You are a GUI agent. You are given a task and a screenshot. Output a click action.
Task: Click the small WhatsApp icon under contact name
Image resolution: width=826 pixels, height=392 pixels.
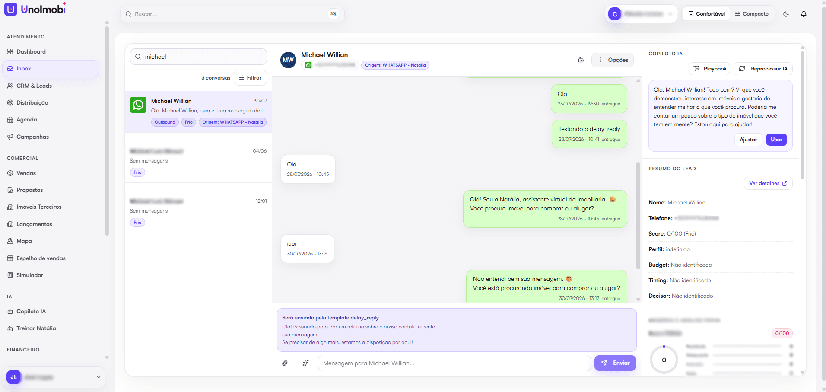308,65
